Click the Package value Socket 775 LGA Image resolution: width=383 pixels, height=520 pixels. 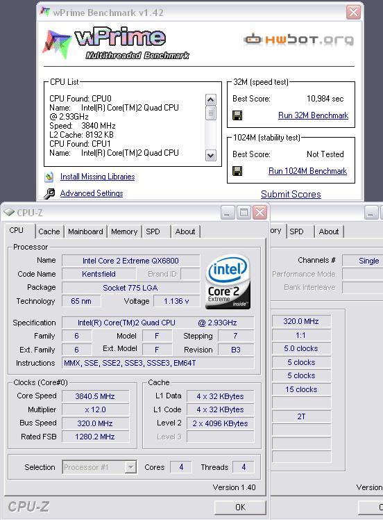130,288
